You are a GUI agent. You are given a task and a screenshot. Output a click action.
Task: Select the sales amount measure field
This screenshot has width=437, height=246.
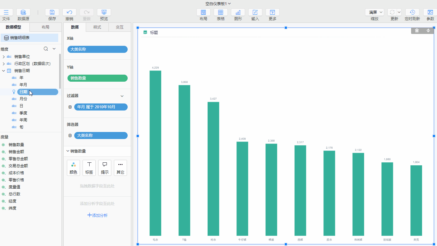[x=16, y=152]
